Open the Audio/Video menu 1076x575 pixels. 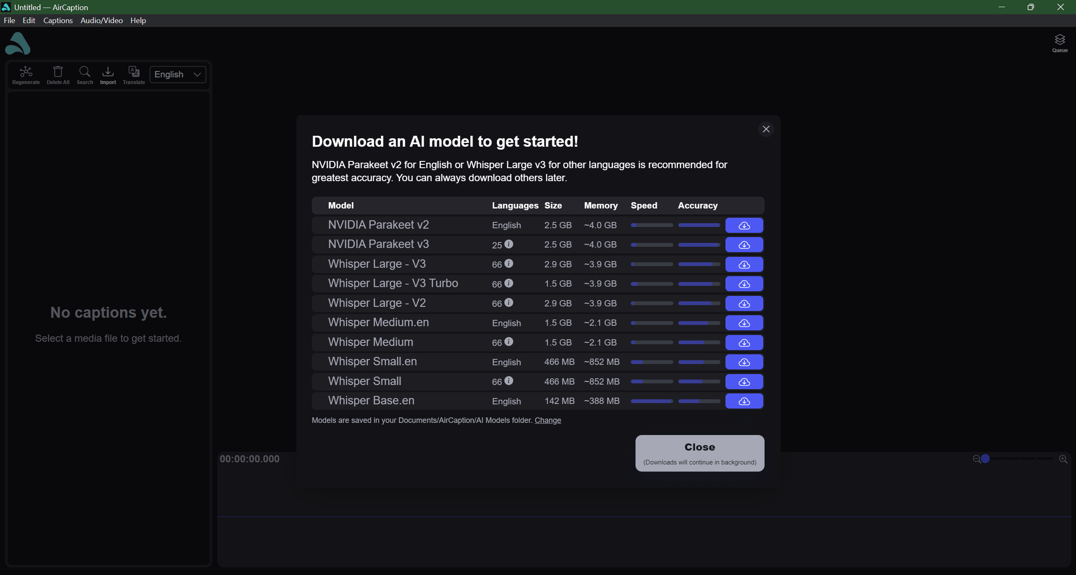102,20
